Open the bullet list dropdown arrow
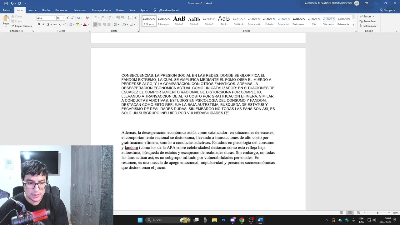This screenshot has height=225, width=400. [98, 18]
